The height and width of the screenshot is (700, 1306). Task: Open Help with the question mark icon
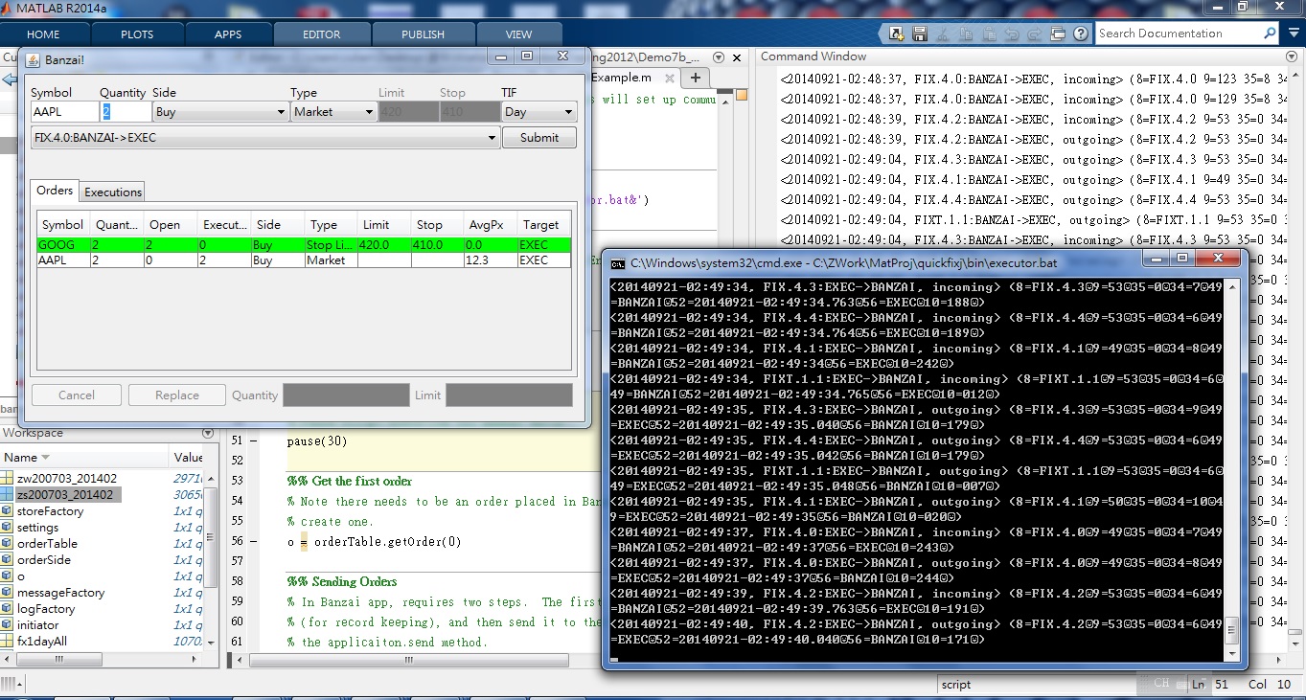pos(1081,34)
